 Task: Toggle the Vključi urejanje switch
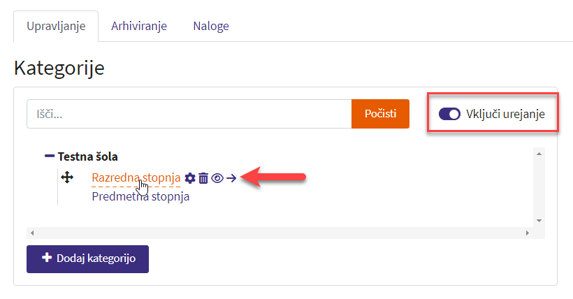pos(449,114)
